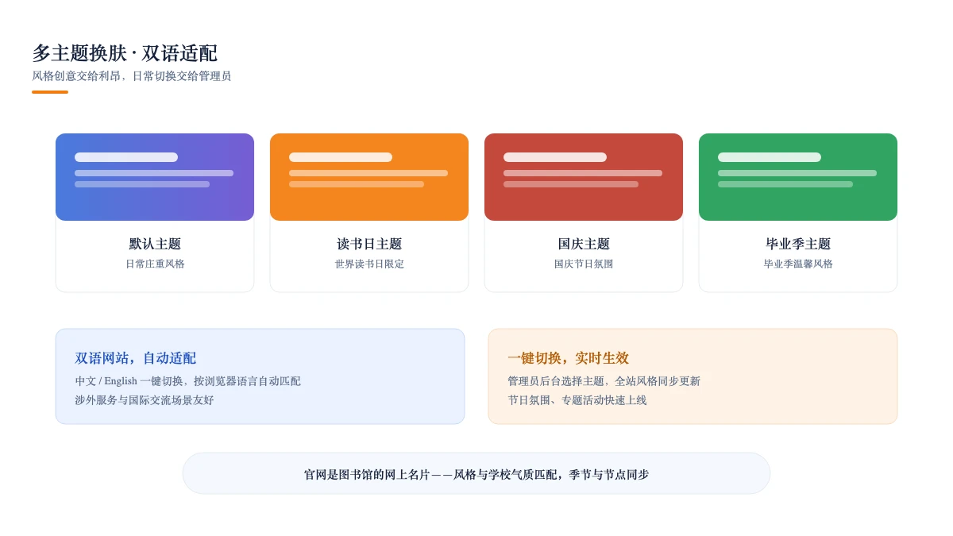Click the 世界读书日限定 description text

pyautogui.click(x=369, y=264)
